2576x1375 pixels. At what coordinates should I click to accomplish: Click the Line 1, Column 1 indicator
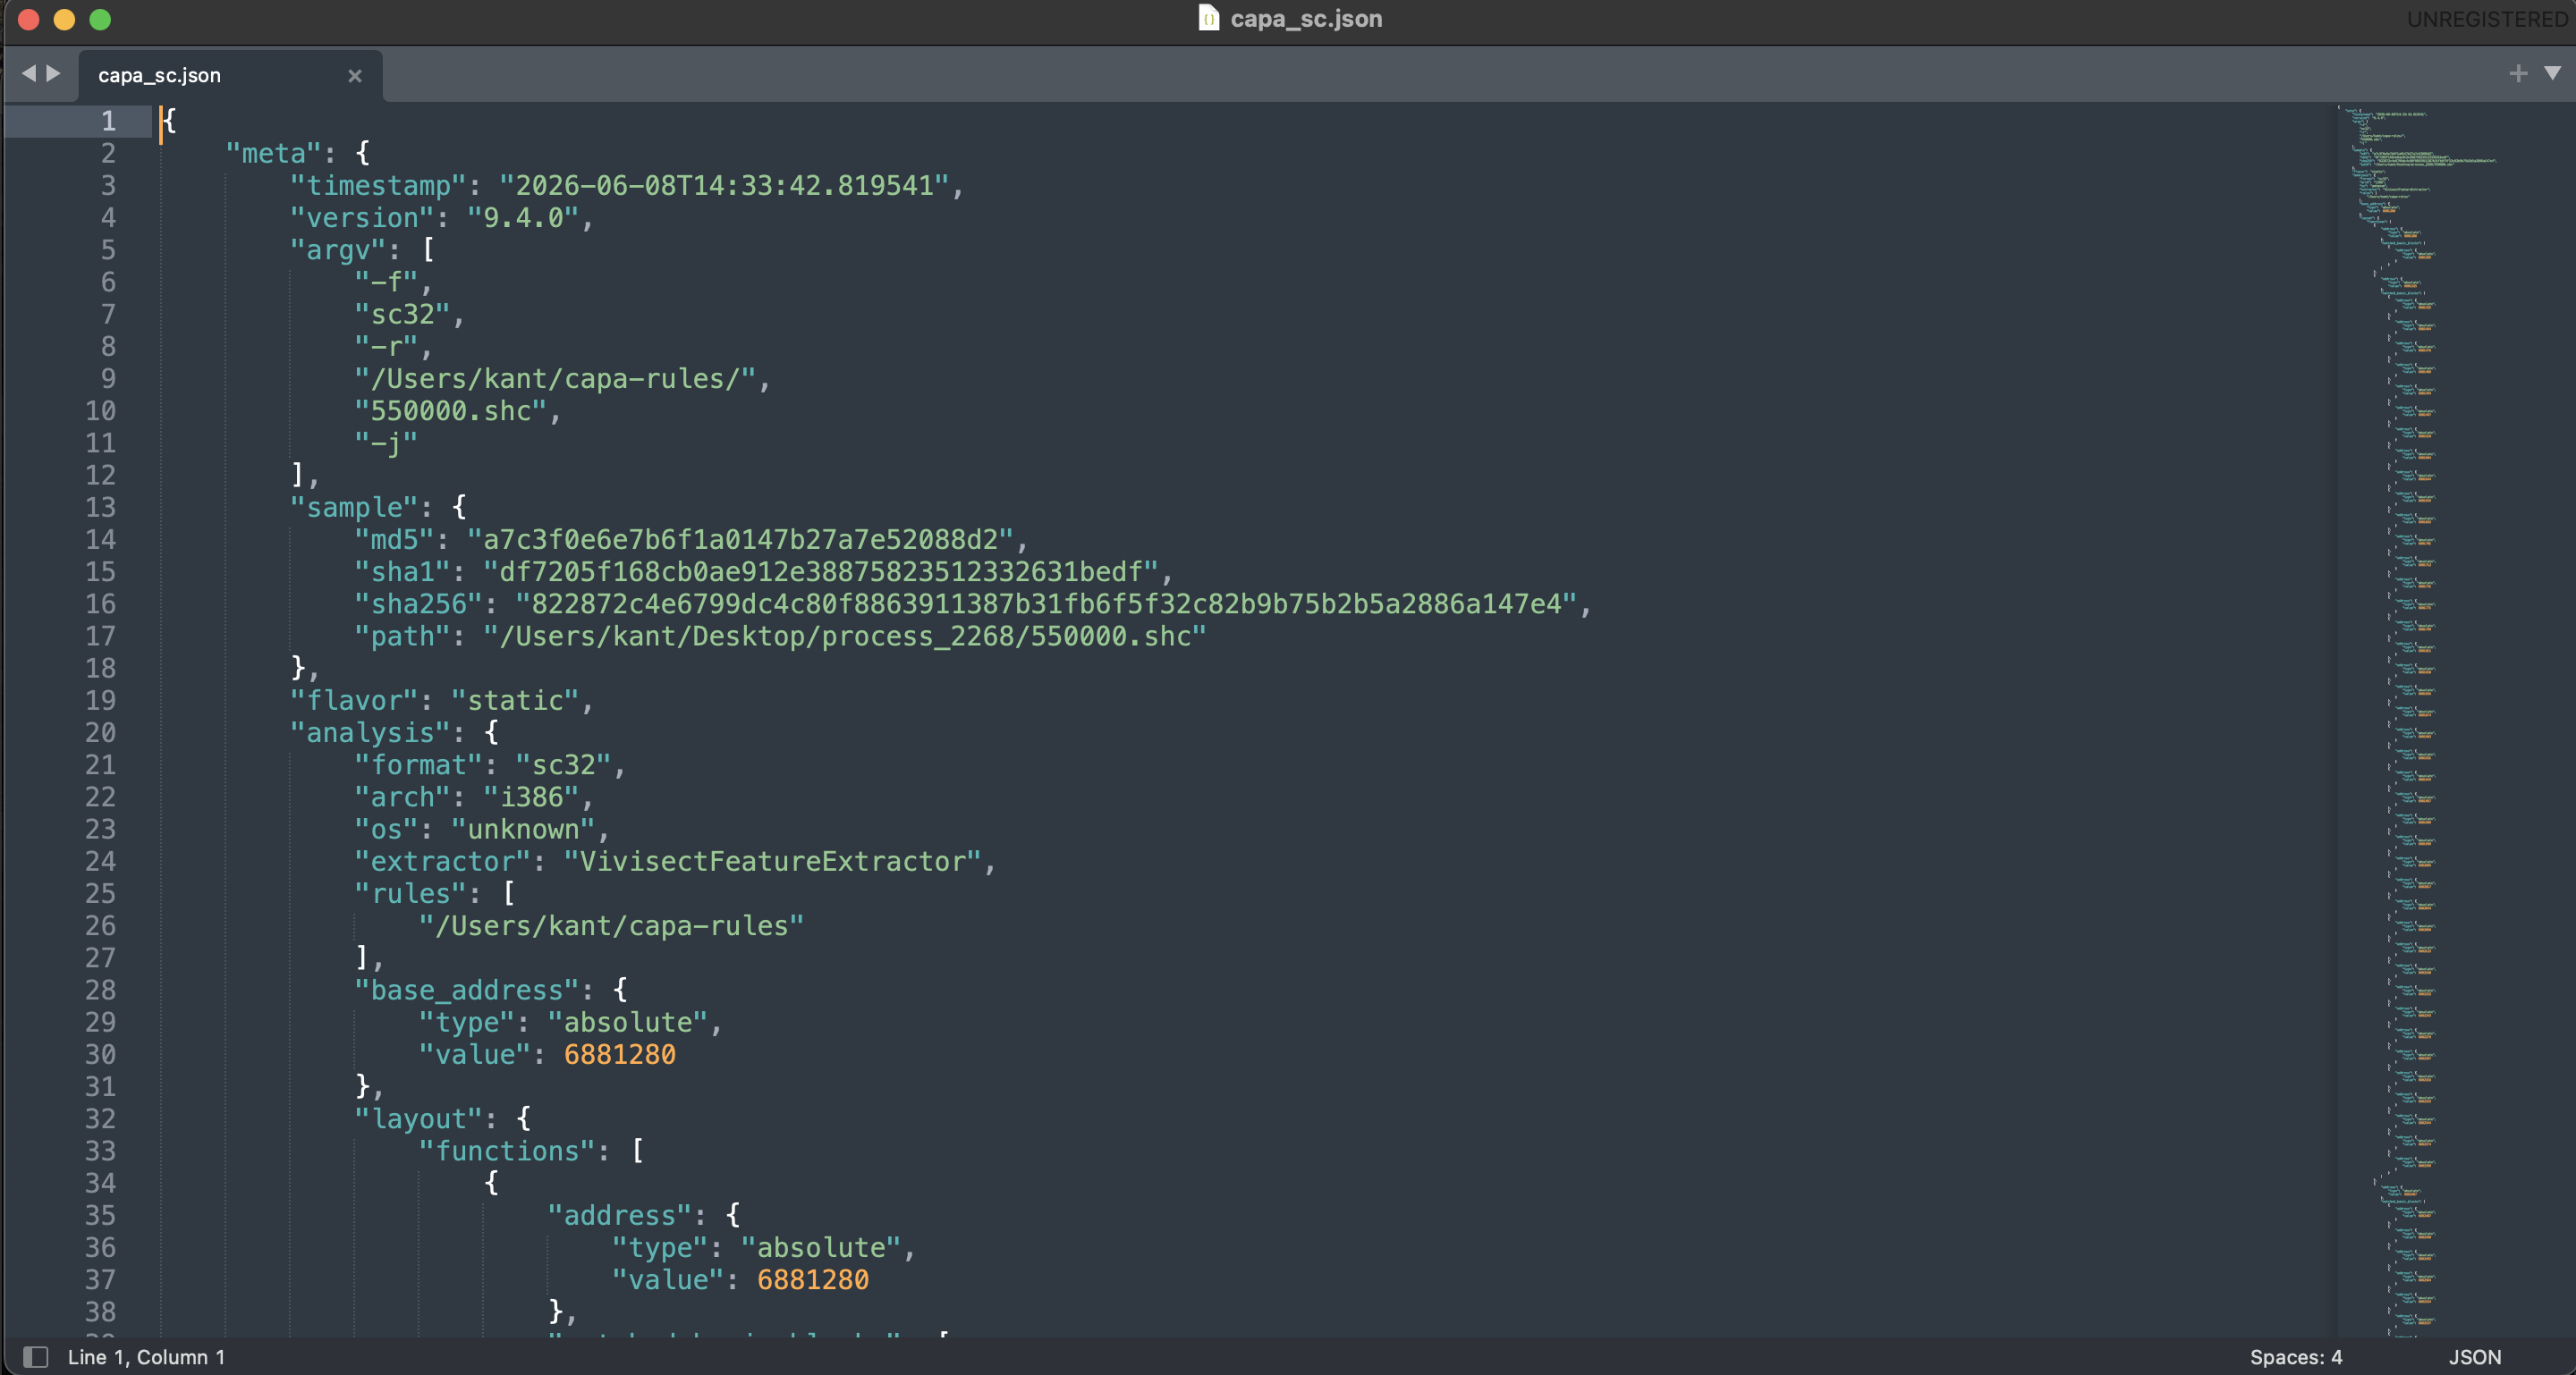coord(146,1357)
